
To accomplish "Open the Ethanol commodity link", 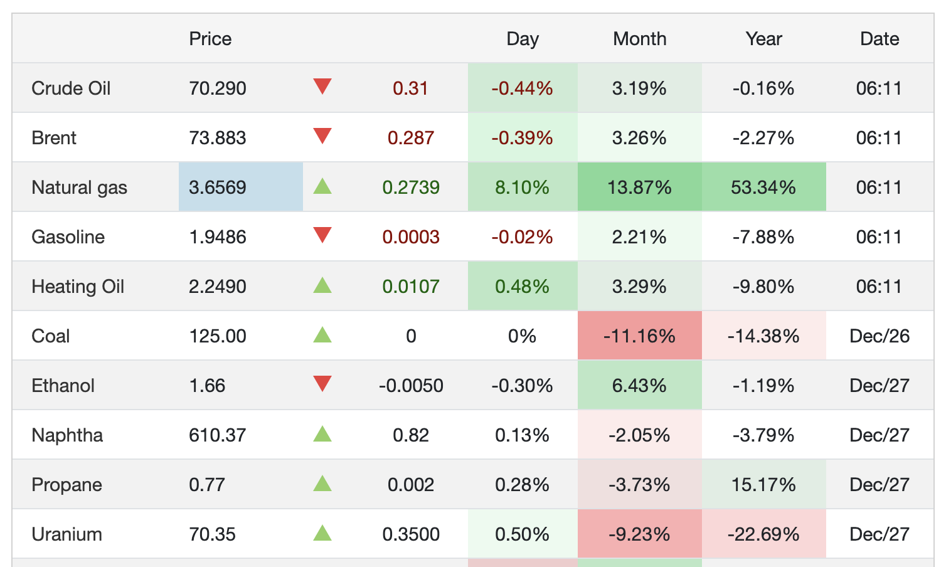I will tap(63, 386).
